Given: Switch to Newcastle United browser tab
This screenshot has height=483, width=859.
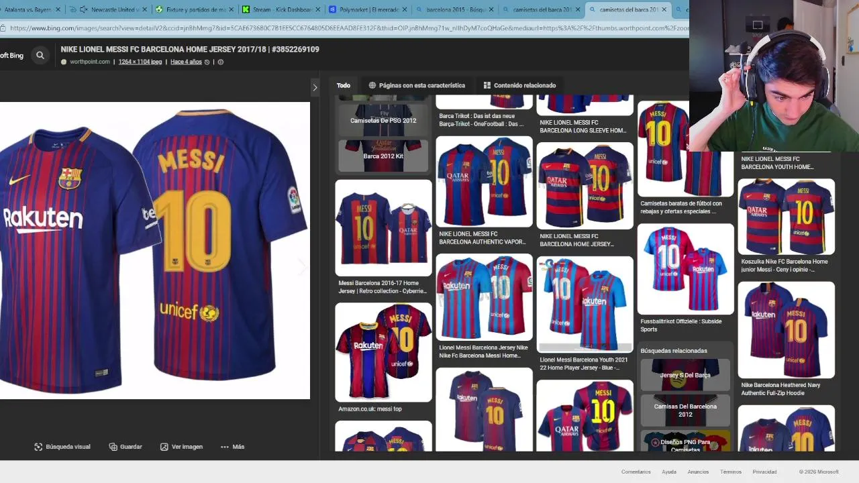Looking at the screenshot, I should (x=109, y=9).
